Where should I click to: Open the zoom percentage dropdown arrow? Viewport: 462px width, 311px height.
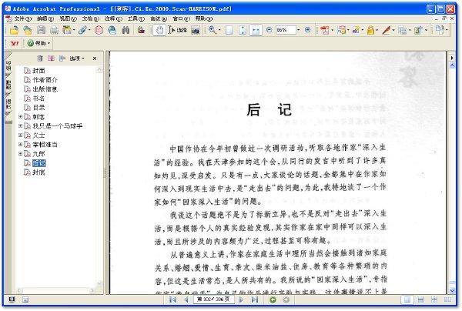coord(299,30)
